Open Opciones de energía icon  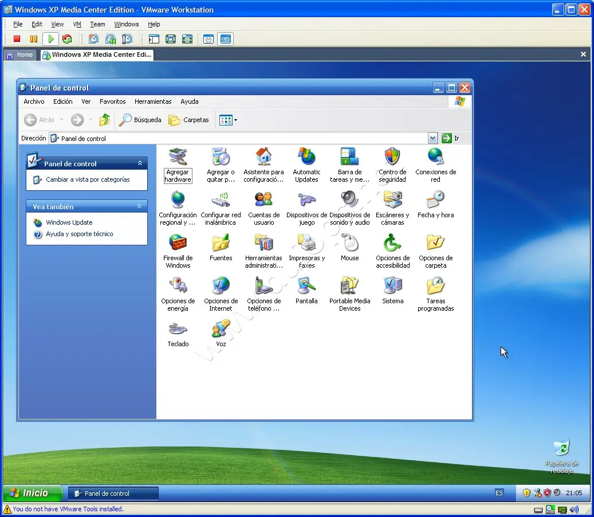(178, 286)
